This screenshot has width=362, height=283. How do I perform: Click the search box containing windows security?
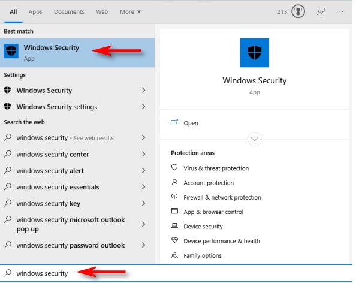pos(176,273)
